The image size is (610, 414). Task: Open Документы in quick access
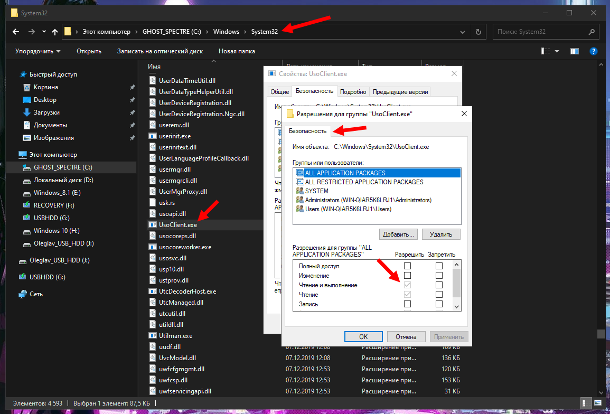(x=50, y=125)
